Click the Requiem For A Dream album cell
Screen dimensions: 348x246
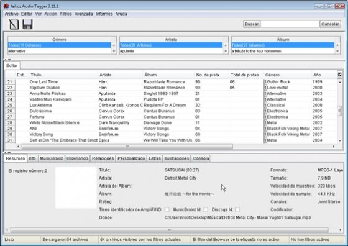pos(168,105)
